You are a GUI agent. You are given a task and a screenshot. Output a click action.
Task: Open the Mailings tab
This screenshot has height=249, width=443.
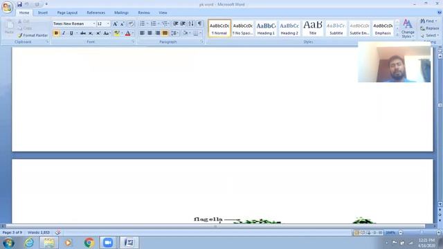coord(121,12)
